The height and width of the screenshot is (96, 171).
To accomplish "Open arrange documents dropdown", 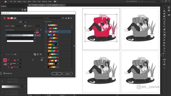I will (x=56, y=2).
